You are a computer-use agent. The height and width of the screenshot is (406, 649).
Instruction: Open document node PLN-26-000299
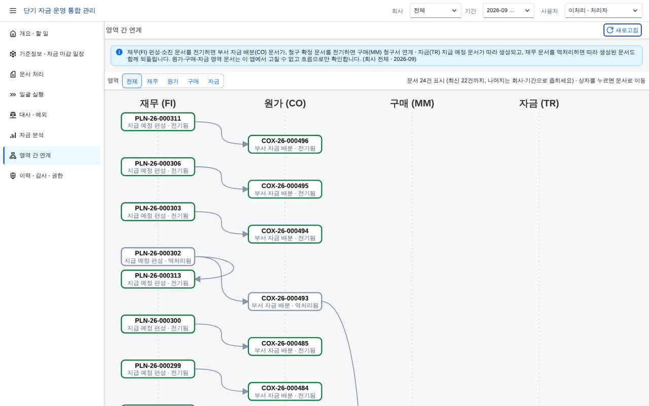(x=158, y=369)
